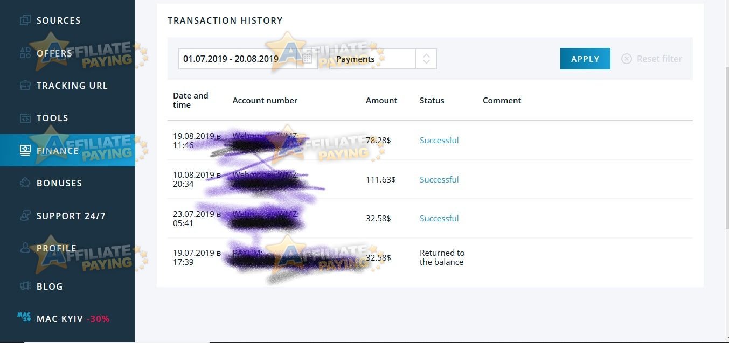Open the Finance menu item

67,150
